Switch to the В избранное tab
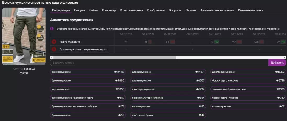Image resolution: width=287 pixels, height=121 pixels. (x=156, y=10)
